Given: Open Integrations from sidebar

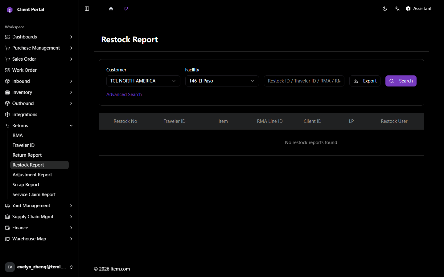Looking at the screenshot, I should [x=39, y=114].
